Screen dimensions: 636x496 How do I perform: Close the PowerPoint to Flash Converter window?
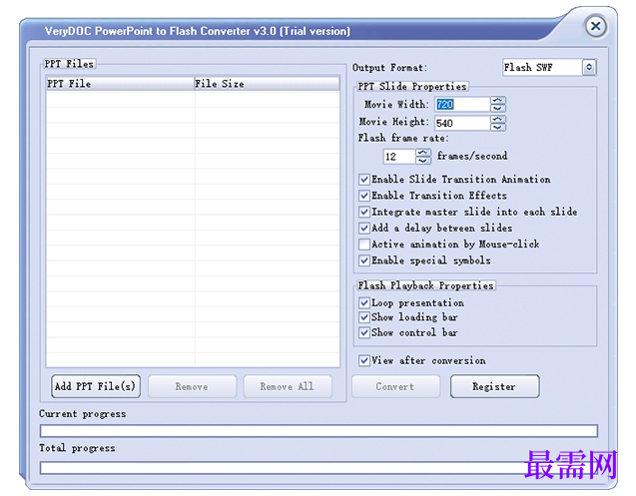click(x=595, y=27)
